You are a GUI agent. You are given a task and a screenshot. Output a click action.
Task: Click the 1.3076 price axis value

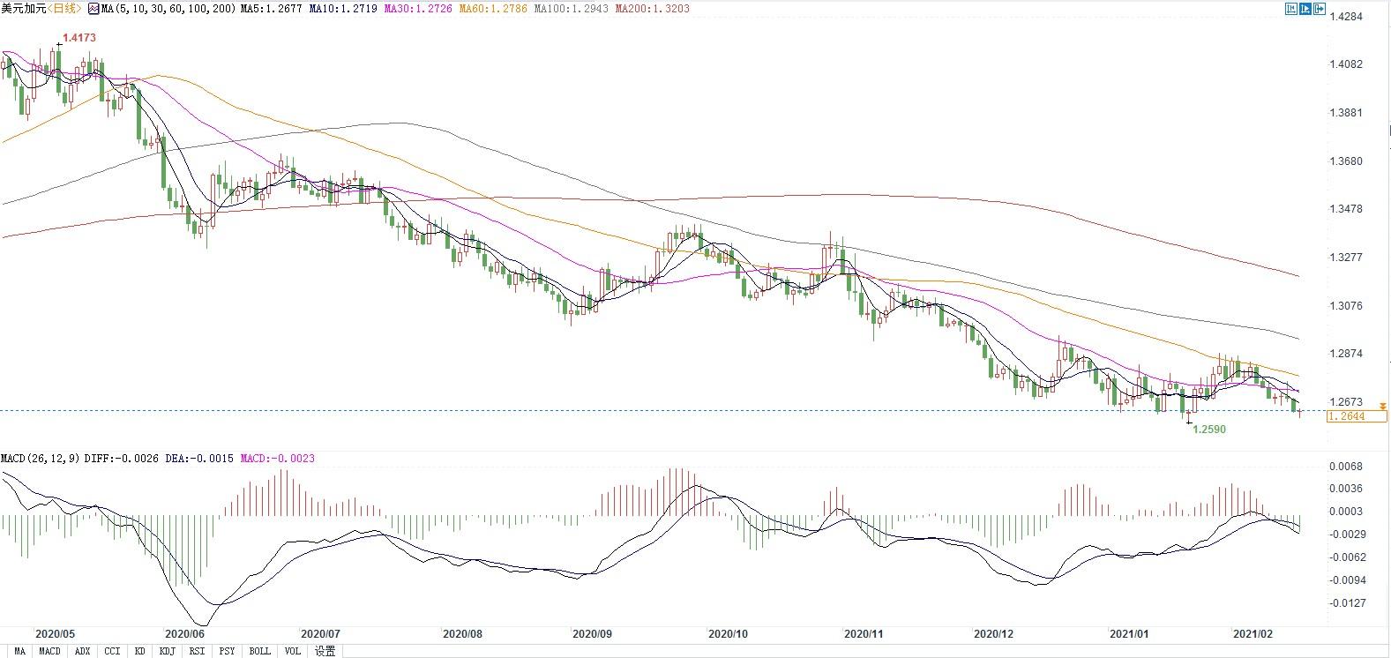coord(1347,306)
